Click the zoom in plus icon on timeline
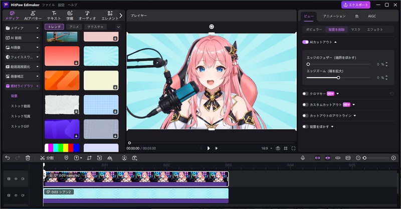401x209 pixels. pos(393,158)
